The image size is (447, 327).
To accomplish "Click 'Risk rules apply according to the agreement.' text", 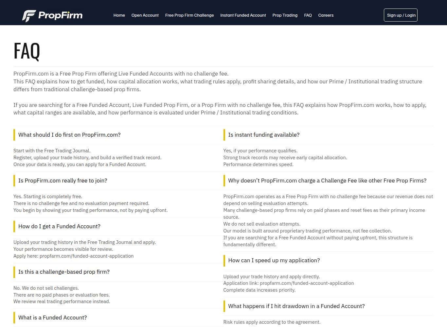I will [272, 322].
